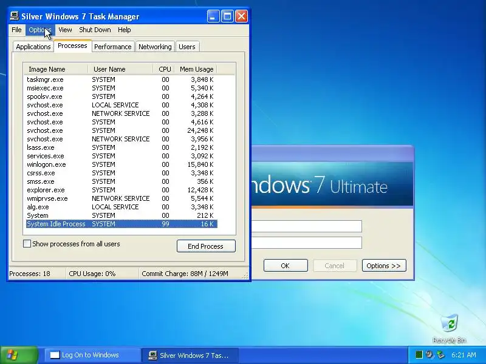
Task: Close the Task Manager window
Action: pos(241,16)
